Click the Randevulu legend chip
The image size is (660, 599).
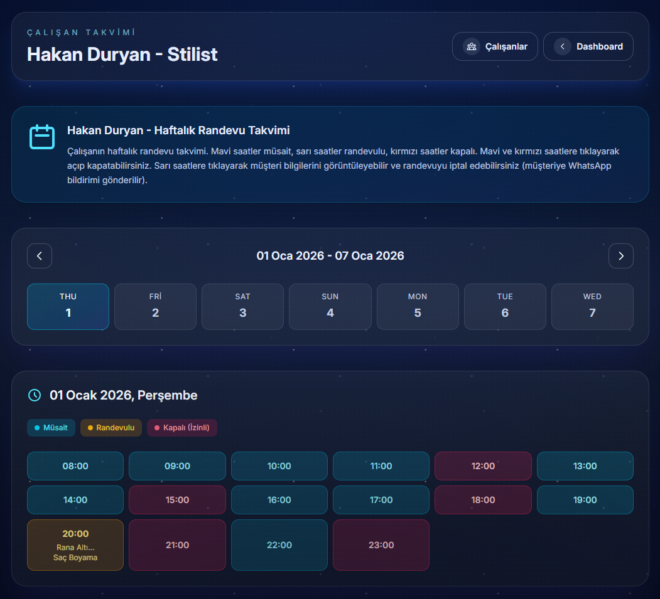click(x=111, y=427)
